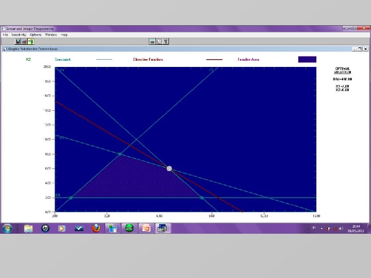Image resolution: width=371 pixels, height=278 pixels.
Task: Open the Window menu
Action: tap(51, 35)
